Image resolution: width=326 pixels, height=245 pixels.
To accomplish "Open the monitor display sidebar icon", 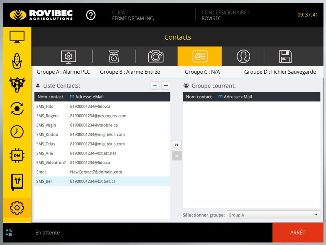I will pyautogui.click(x=17, y=37).
